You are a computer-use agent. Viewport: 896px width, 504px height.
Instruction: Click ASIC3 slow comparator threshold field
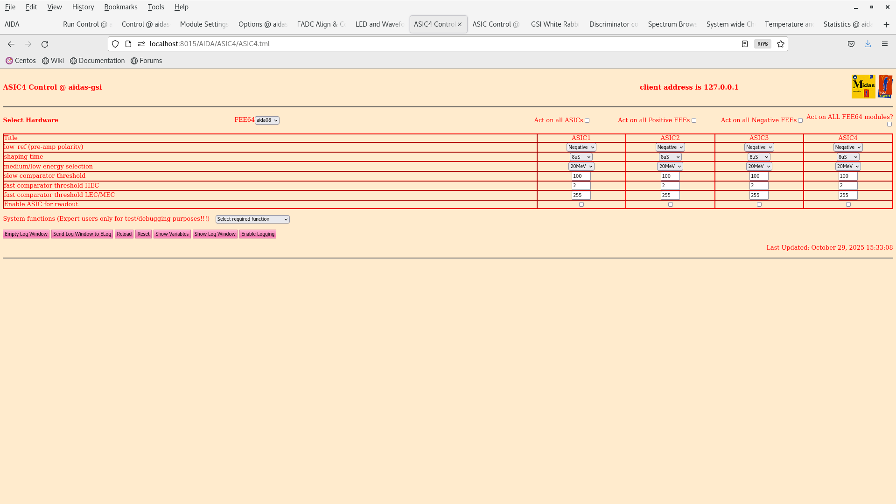(758, 176)
